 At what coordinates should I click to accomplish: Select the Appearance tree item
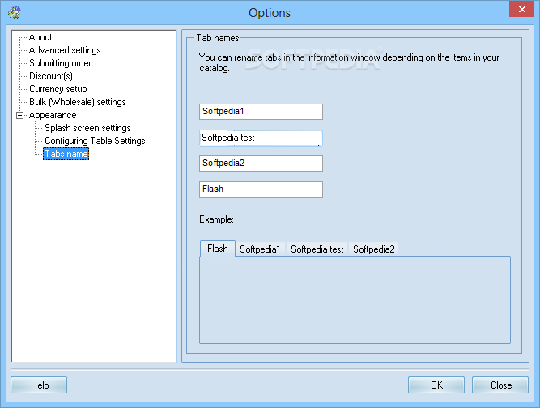coord(53,115)
